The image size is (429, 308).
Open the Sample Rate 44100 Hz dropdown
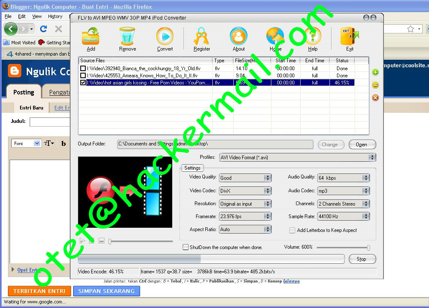[x=343, y=216]
